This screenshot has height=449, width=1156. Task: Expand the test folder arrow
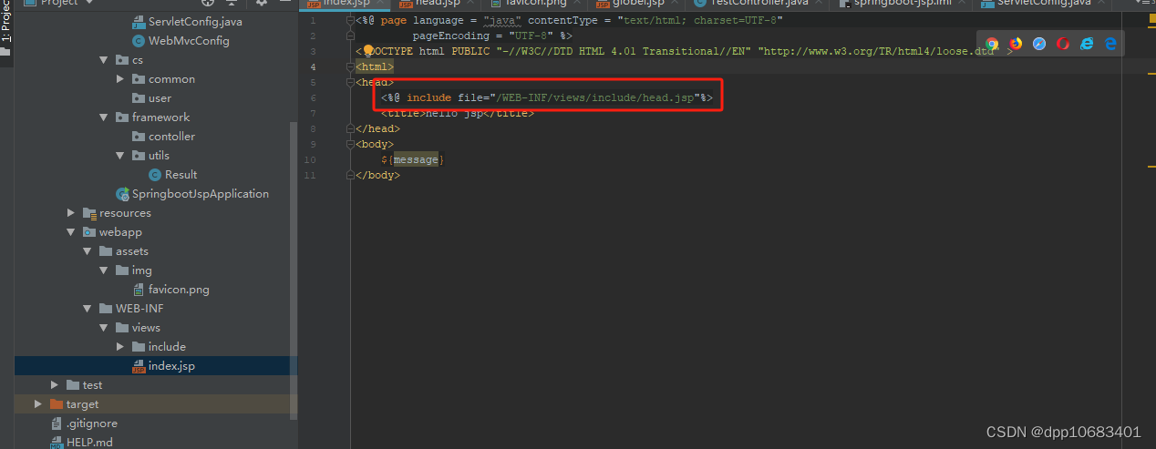pos(55,384)
